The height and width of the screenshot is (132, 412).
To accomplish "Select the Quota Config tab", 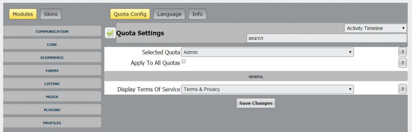I will 130,14.
